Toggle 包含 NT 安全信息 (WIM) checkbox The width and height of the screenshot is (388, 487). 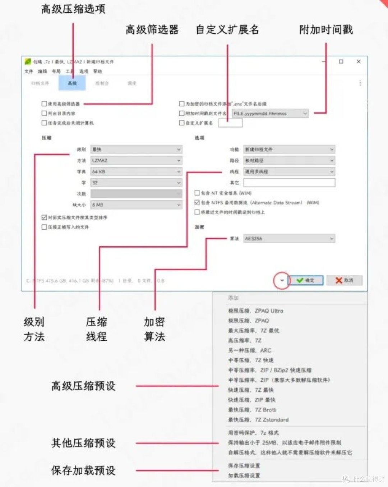point(197,193)
